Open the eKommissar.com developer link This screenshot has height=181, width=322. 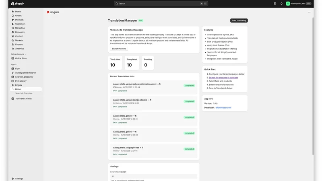(223, 107)
